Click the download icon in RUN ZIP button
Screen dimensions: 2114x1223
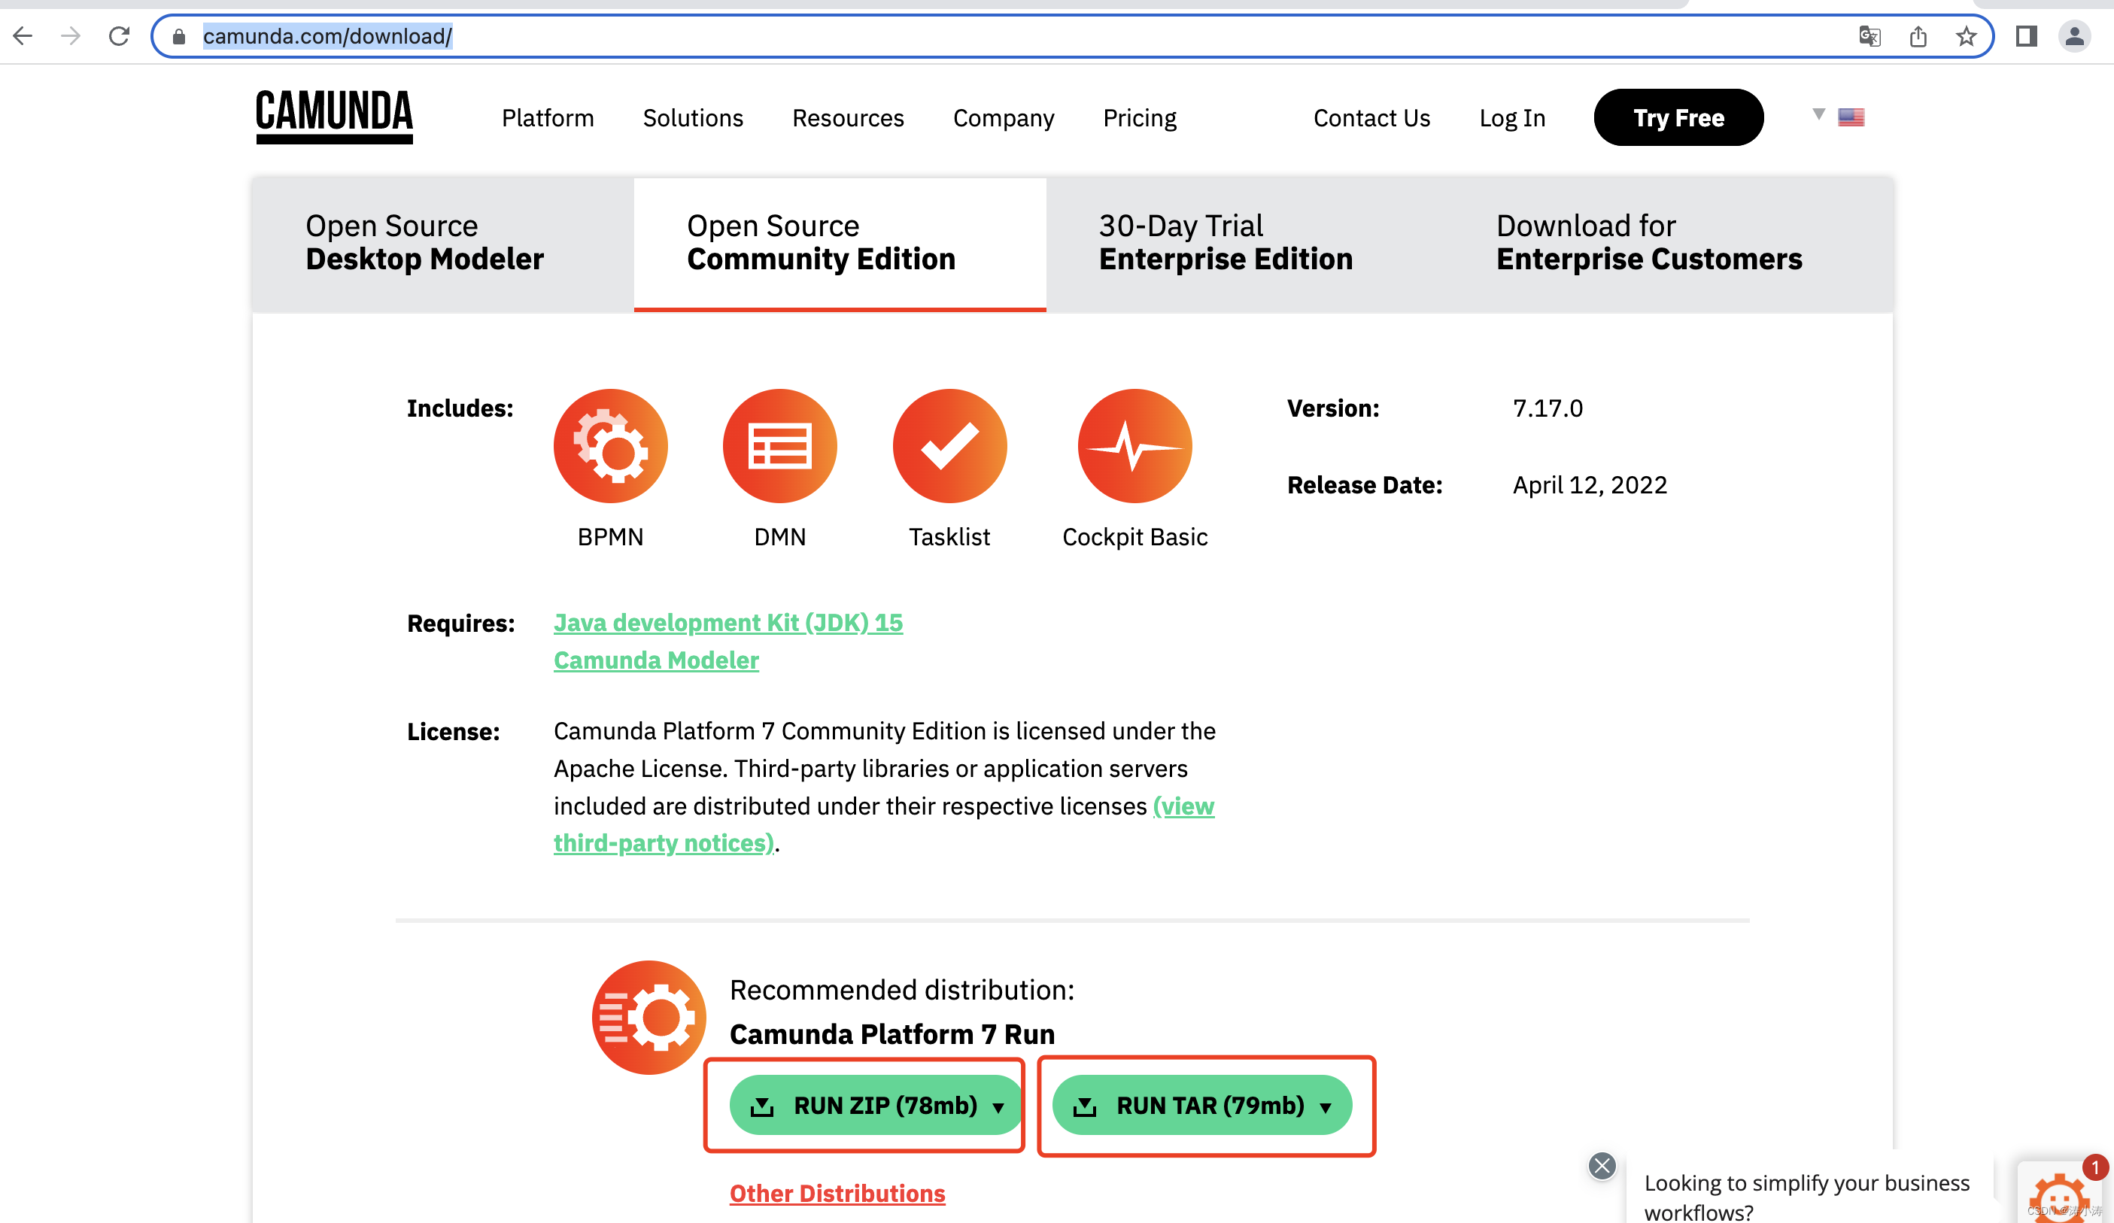point(761,1106)
